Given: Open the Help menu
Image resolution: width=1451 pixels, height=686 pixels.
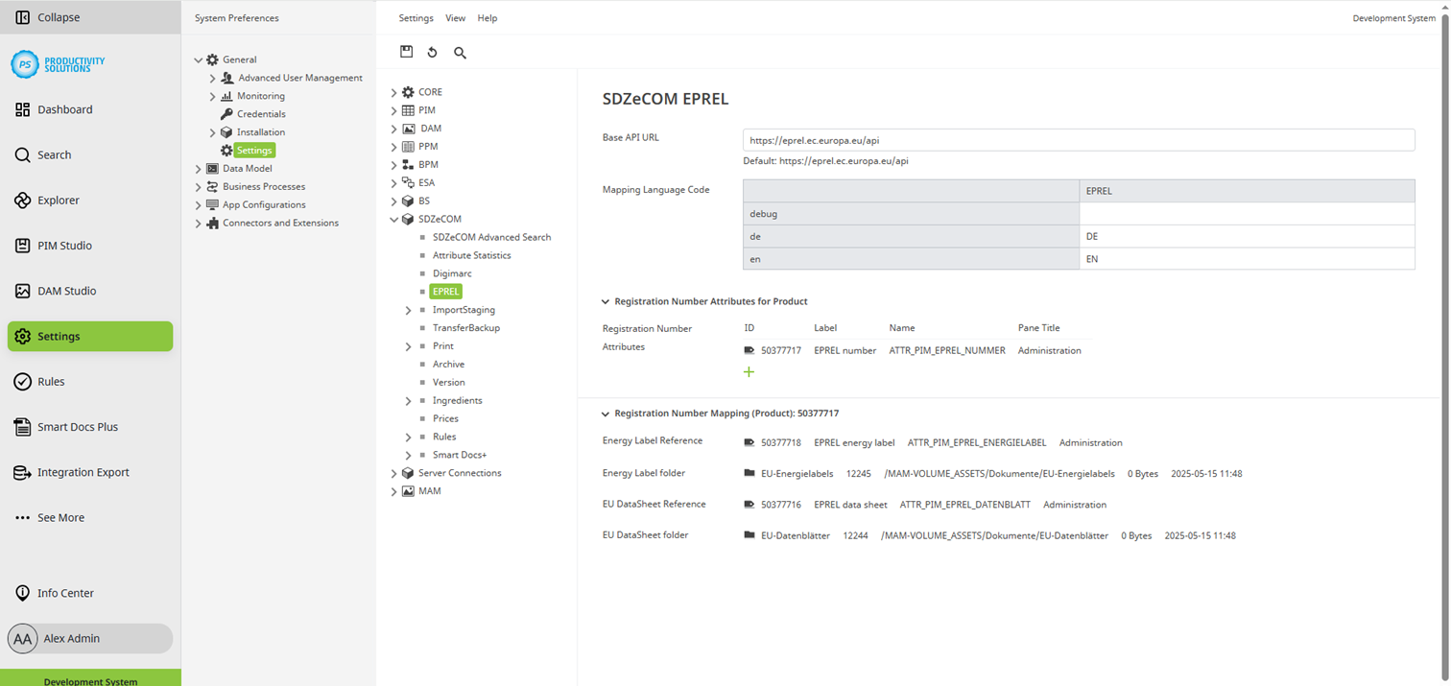Looking at the screenshot, I should pyautogui.click(x=487, y=17).
